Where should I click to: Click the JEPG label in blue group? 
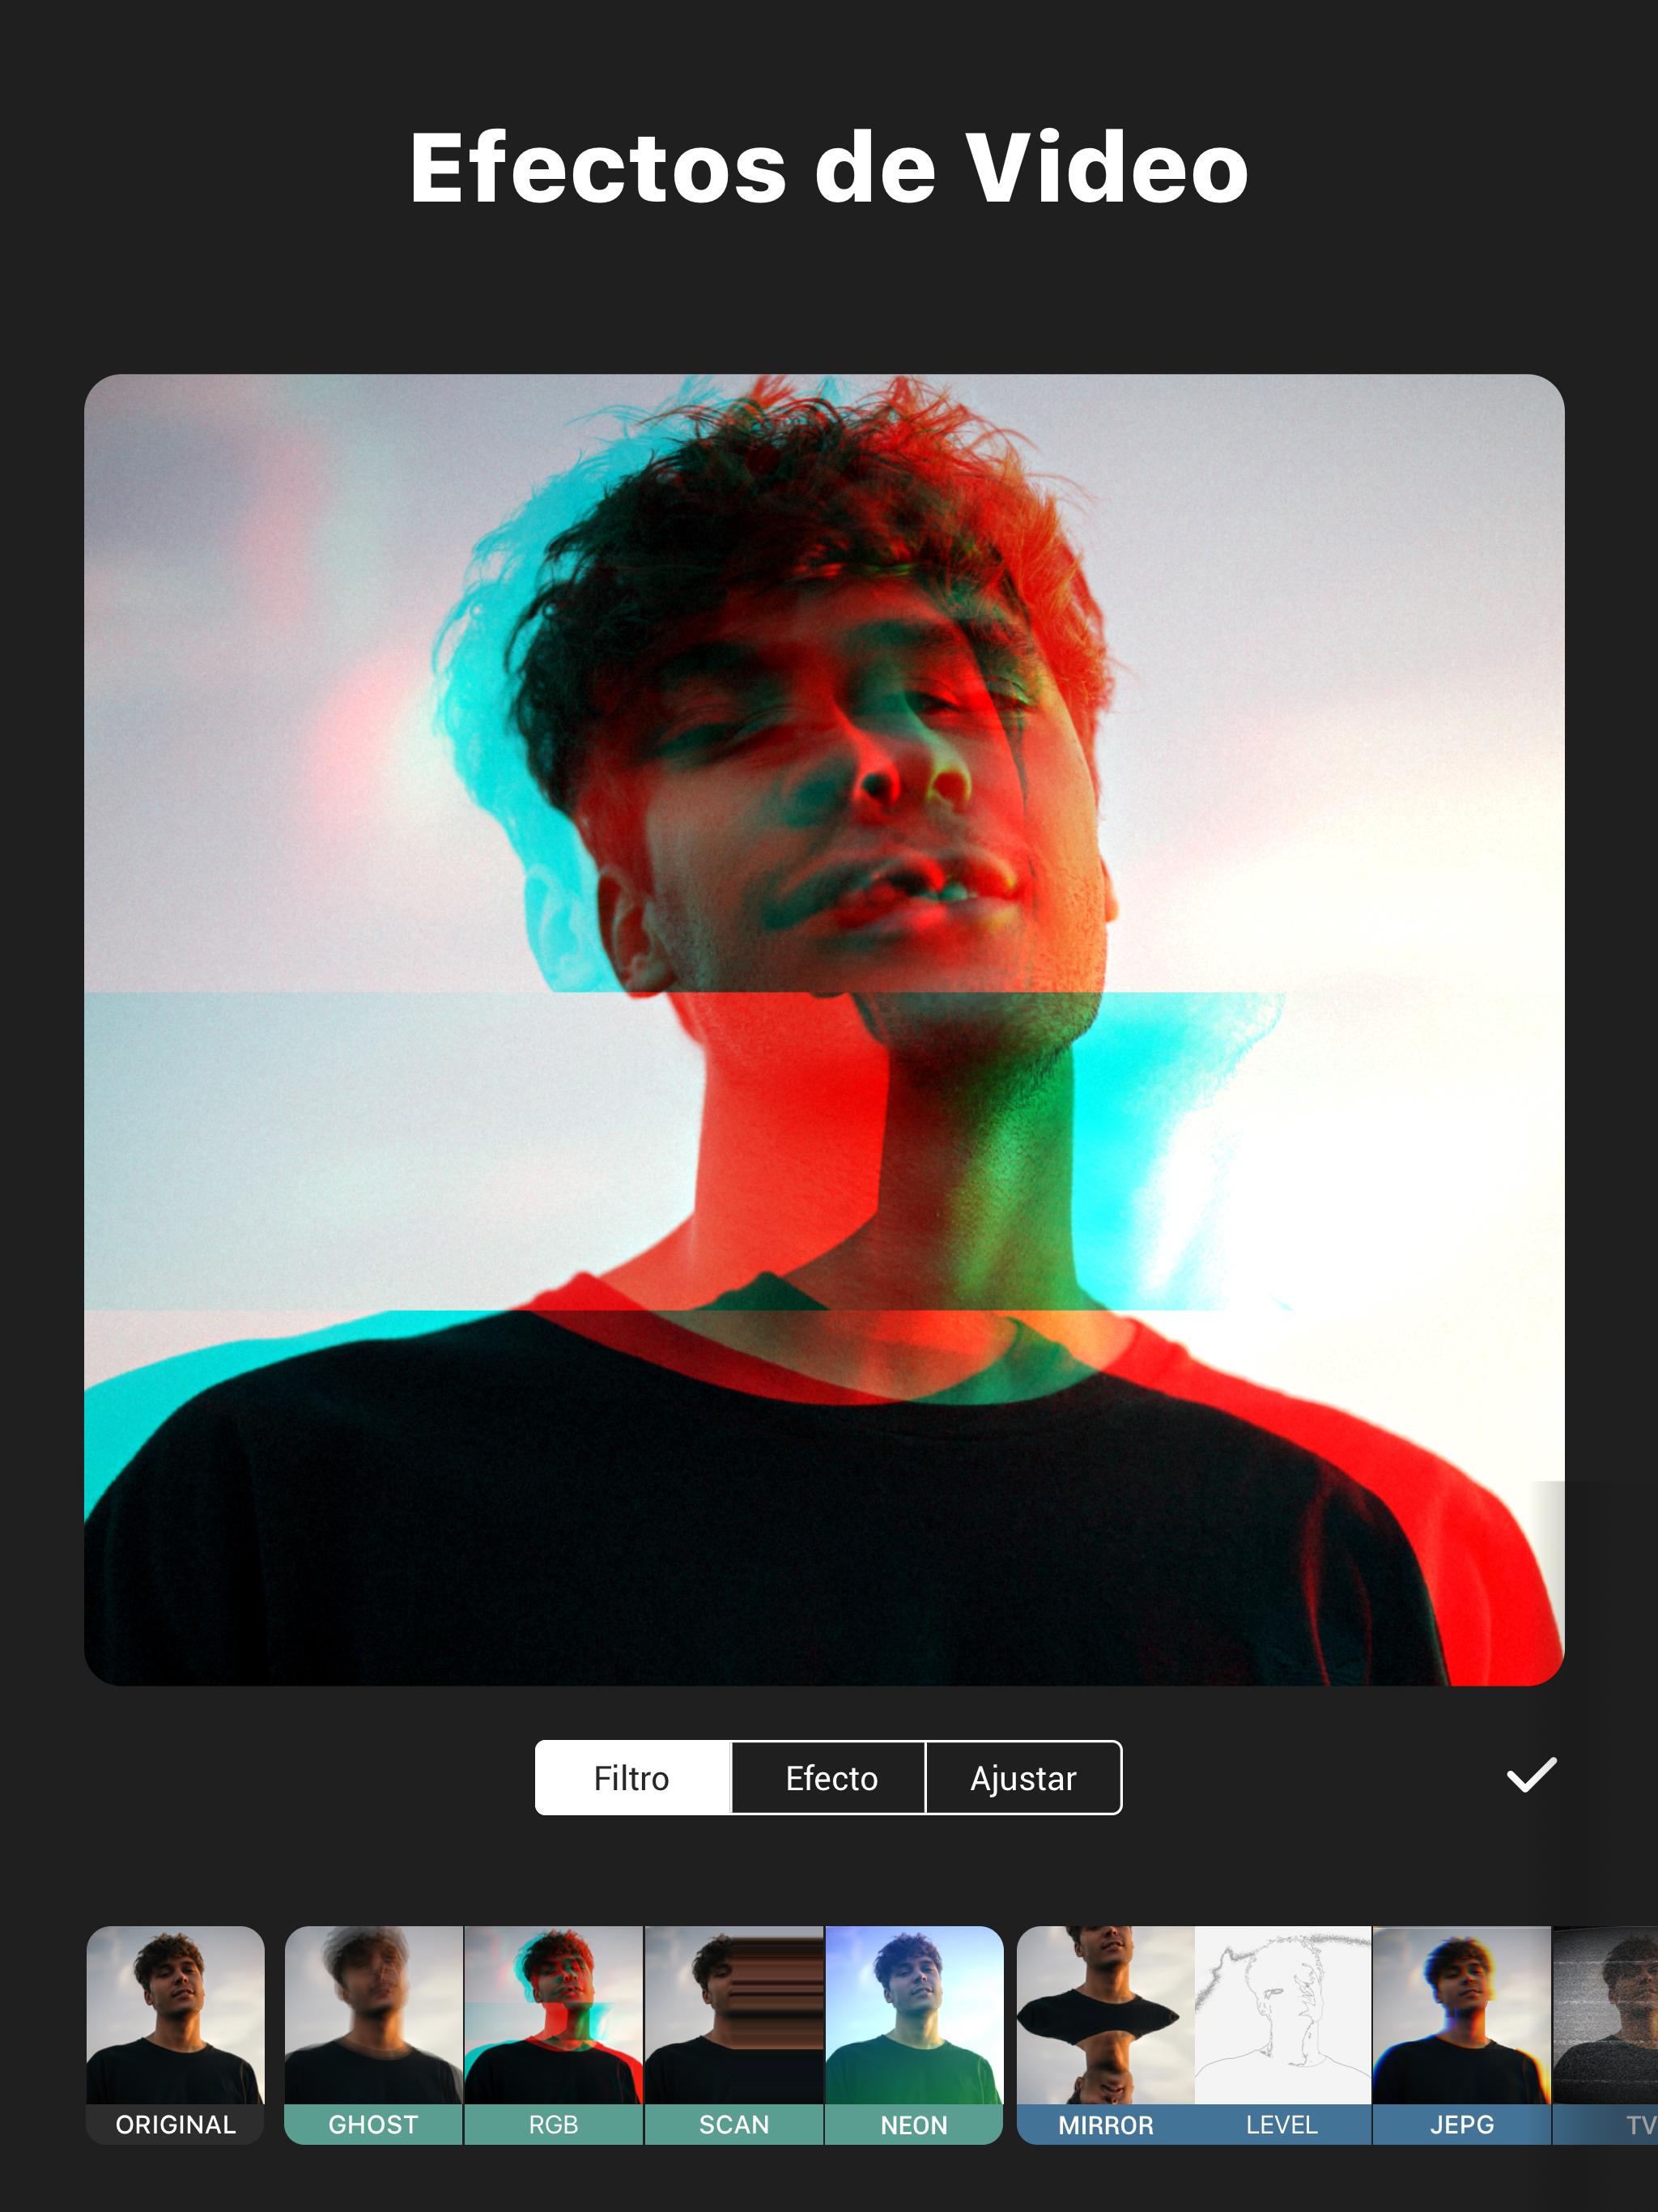coord(1462,2125)
